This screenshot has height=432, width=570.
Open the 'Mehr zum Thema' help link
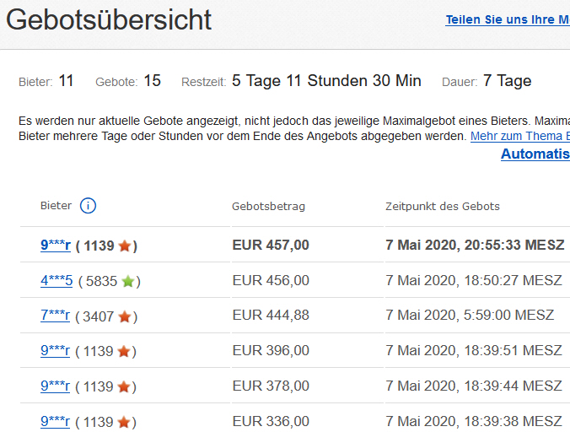pos(519,136)
